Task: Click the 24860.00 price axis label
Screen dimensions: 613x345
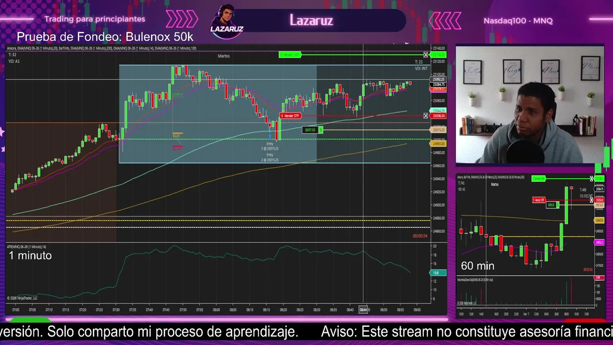Action: 439,231
